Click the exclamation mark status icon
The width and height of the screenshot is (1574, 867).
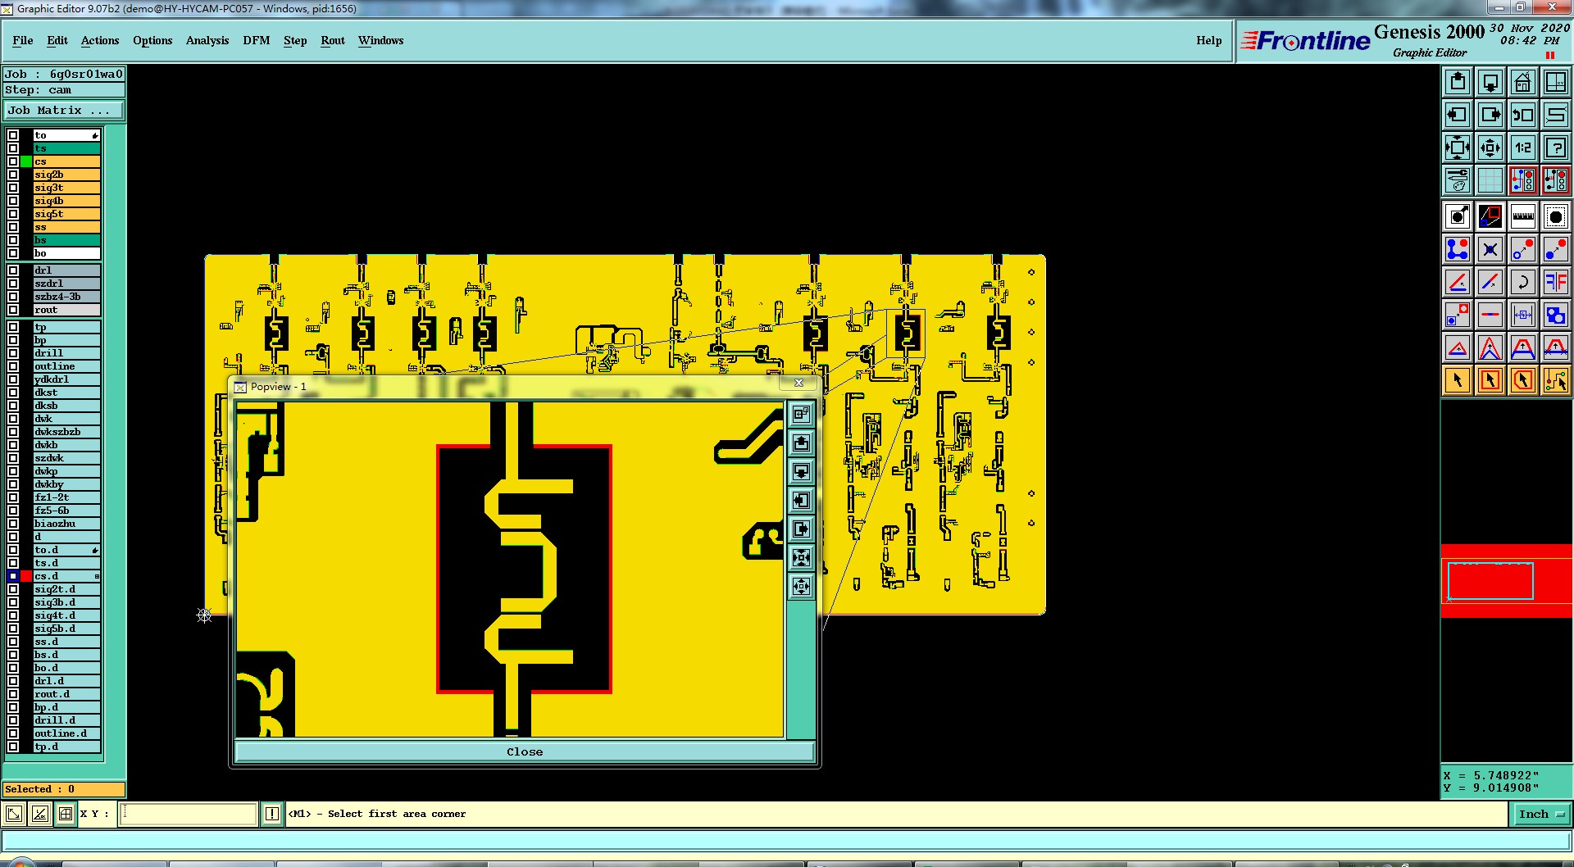click(x=272, y=814)
